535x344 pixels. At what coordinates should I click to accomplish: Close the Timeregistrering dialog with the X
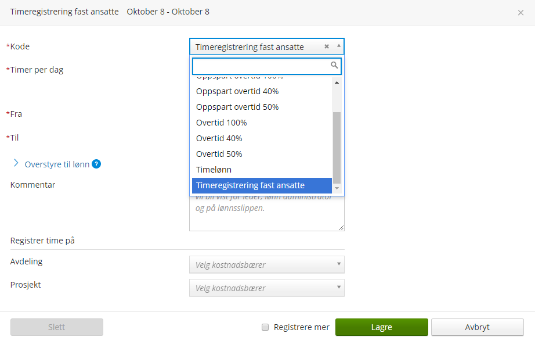[520, 13]
